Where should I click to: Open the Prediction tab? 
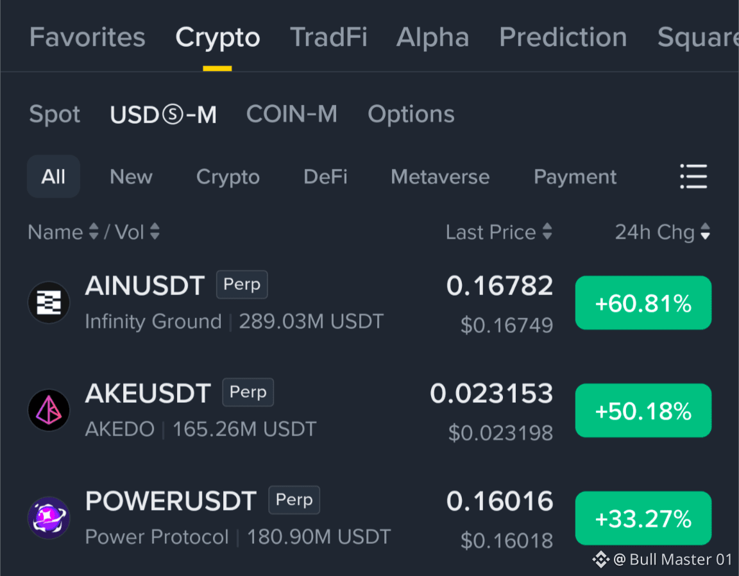click(563, 37)
